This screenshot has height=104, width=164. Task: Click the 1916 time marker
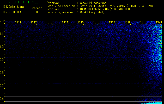point(96,22)
